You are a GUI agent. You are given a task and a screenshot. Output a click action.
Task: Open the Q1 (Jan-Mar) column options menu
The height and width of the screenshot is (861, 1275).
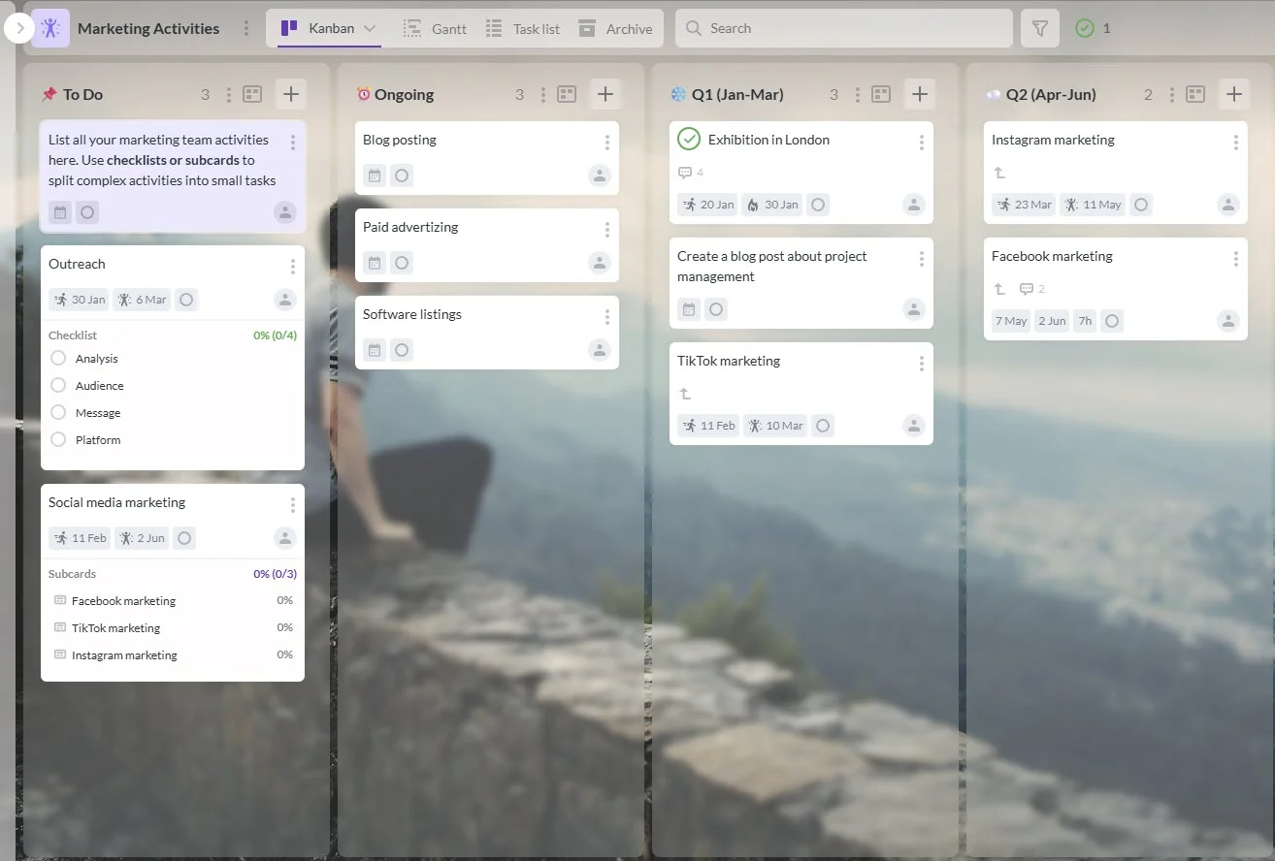[857, 93]
